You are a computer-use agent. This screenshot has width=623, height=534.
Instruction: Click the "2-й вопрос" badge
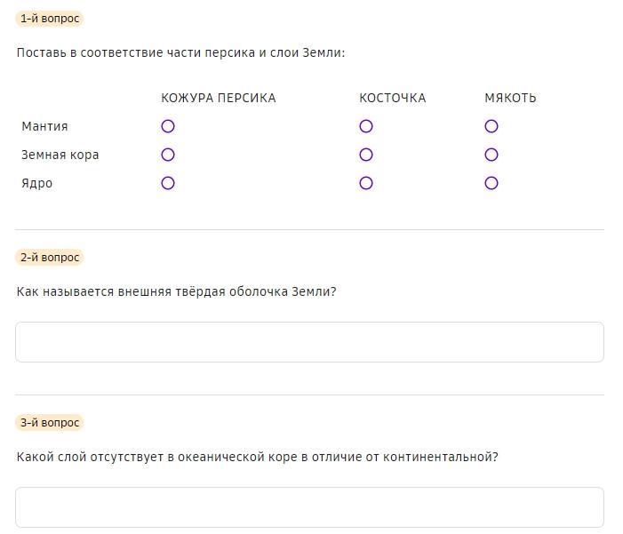tap(50, 258)
